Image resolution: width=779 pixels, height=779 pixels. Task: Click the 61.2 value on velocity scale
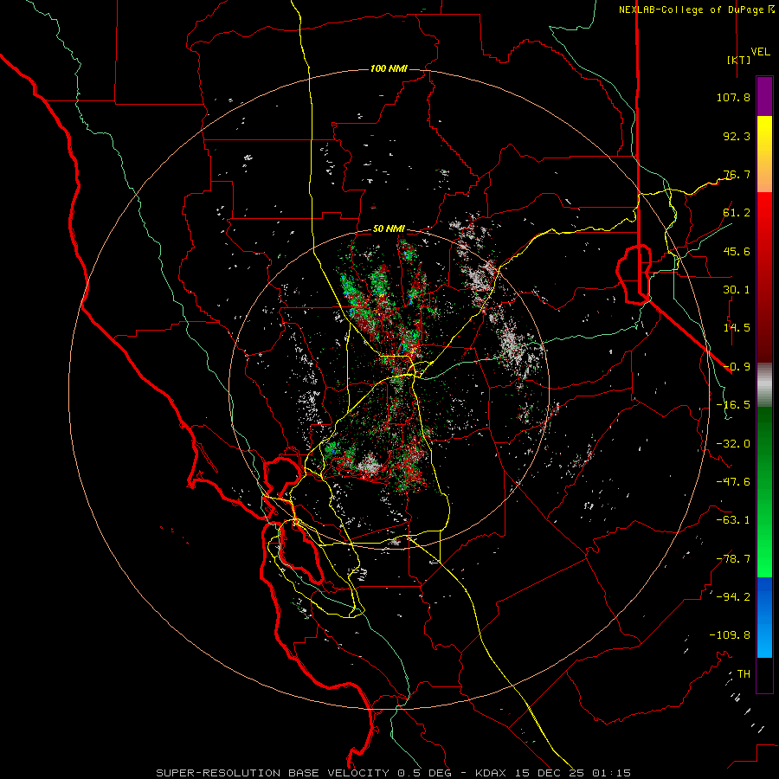737,213
